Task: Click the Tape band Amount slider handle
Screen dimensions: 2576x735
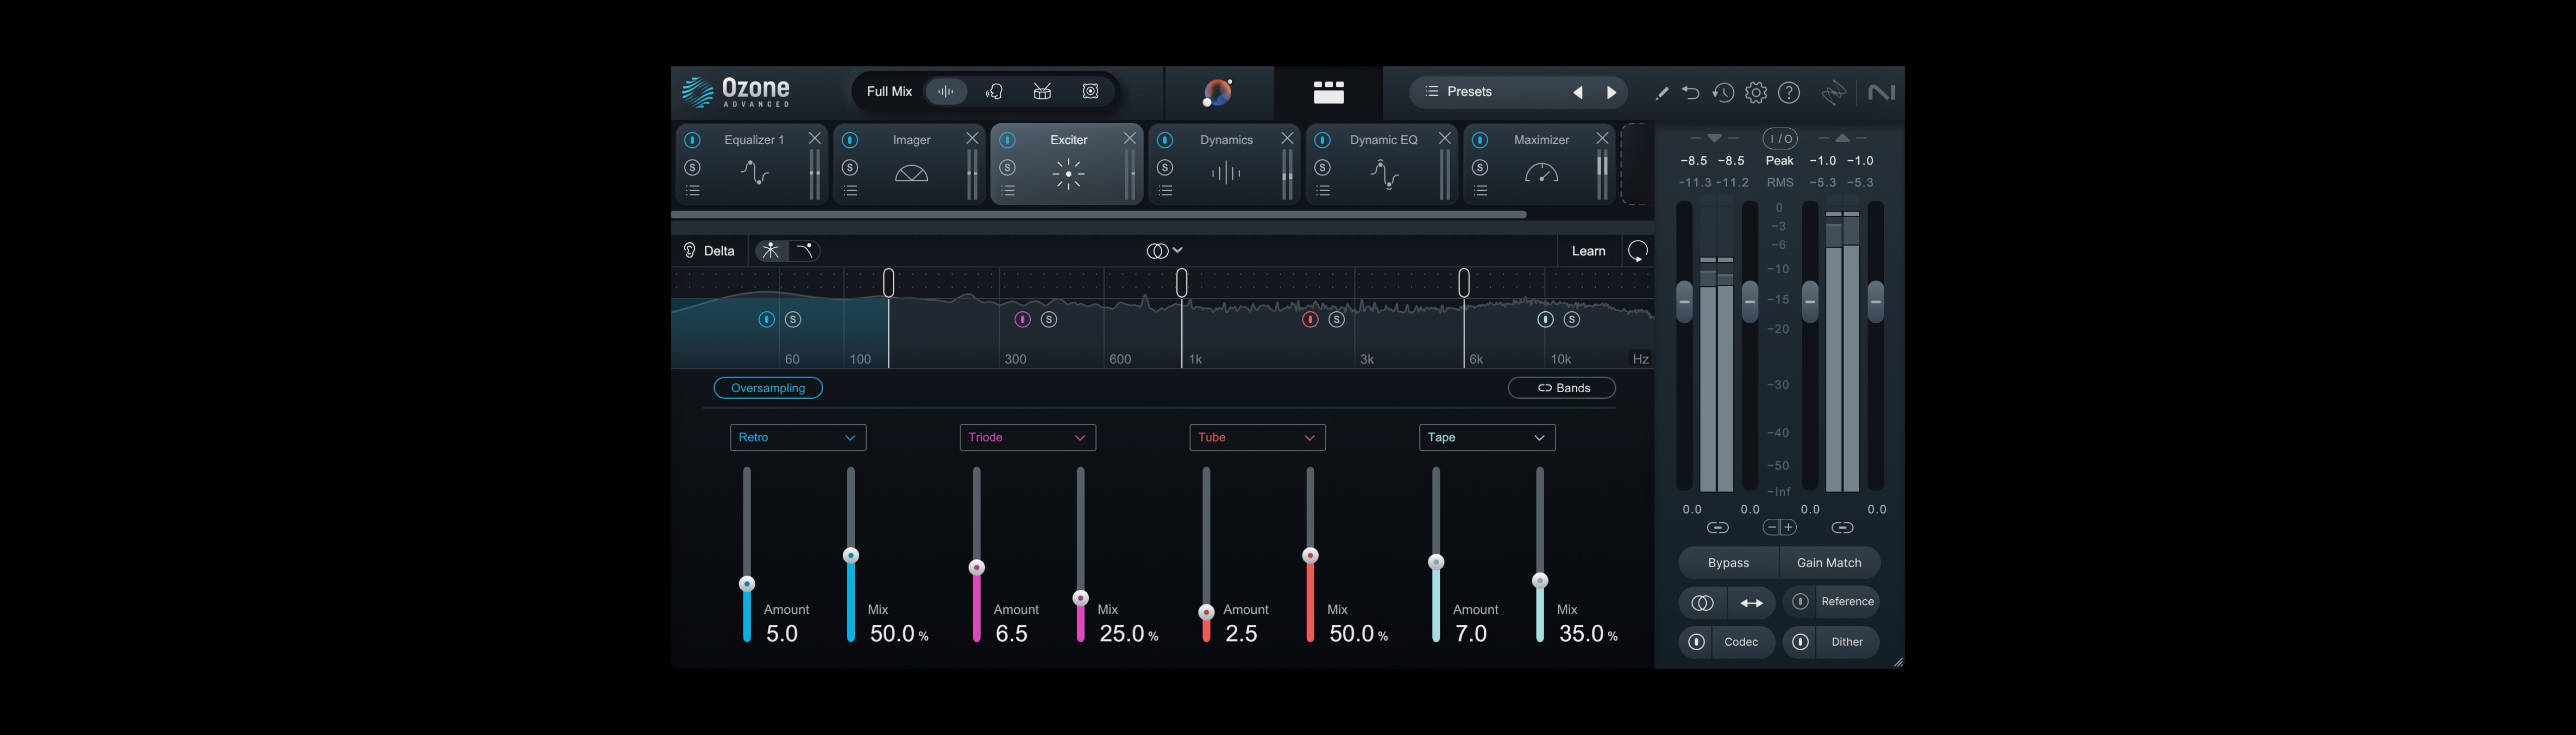Action: [1436, 562]
